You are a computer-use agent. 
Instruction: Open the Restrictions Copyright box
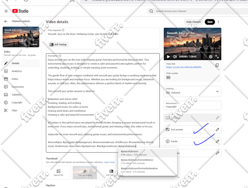pyautogui.click(x=192, y=105)
